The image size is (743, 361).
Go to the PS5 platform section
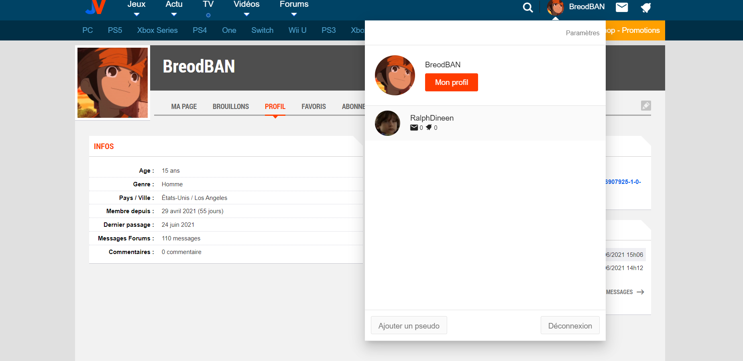(x=115, y=30)
